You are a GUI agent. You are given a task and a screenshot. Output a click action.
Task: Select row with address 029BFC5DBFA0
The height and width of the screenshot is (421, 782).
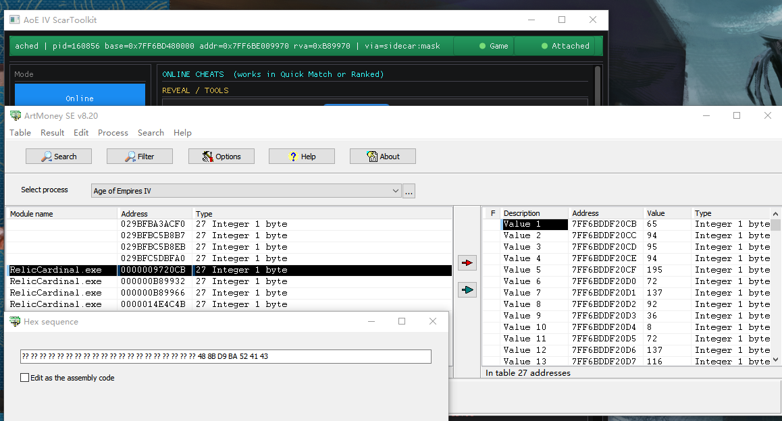click(x=230, y=258)
